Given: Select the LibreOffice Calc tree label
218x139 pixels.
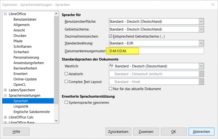Looking at the screenshot, I should (21, 117).
